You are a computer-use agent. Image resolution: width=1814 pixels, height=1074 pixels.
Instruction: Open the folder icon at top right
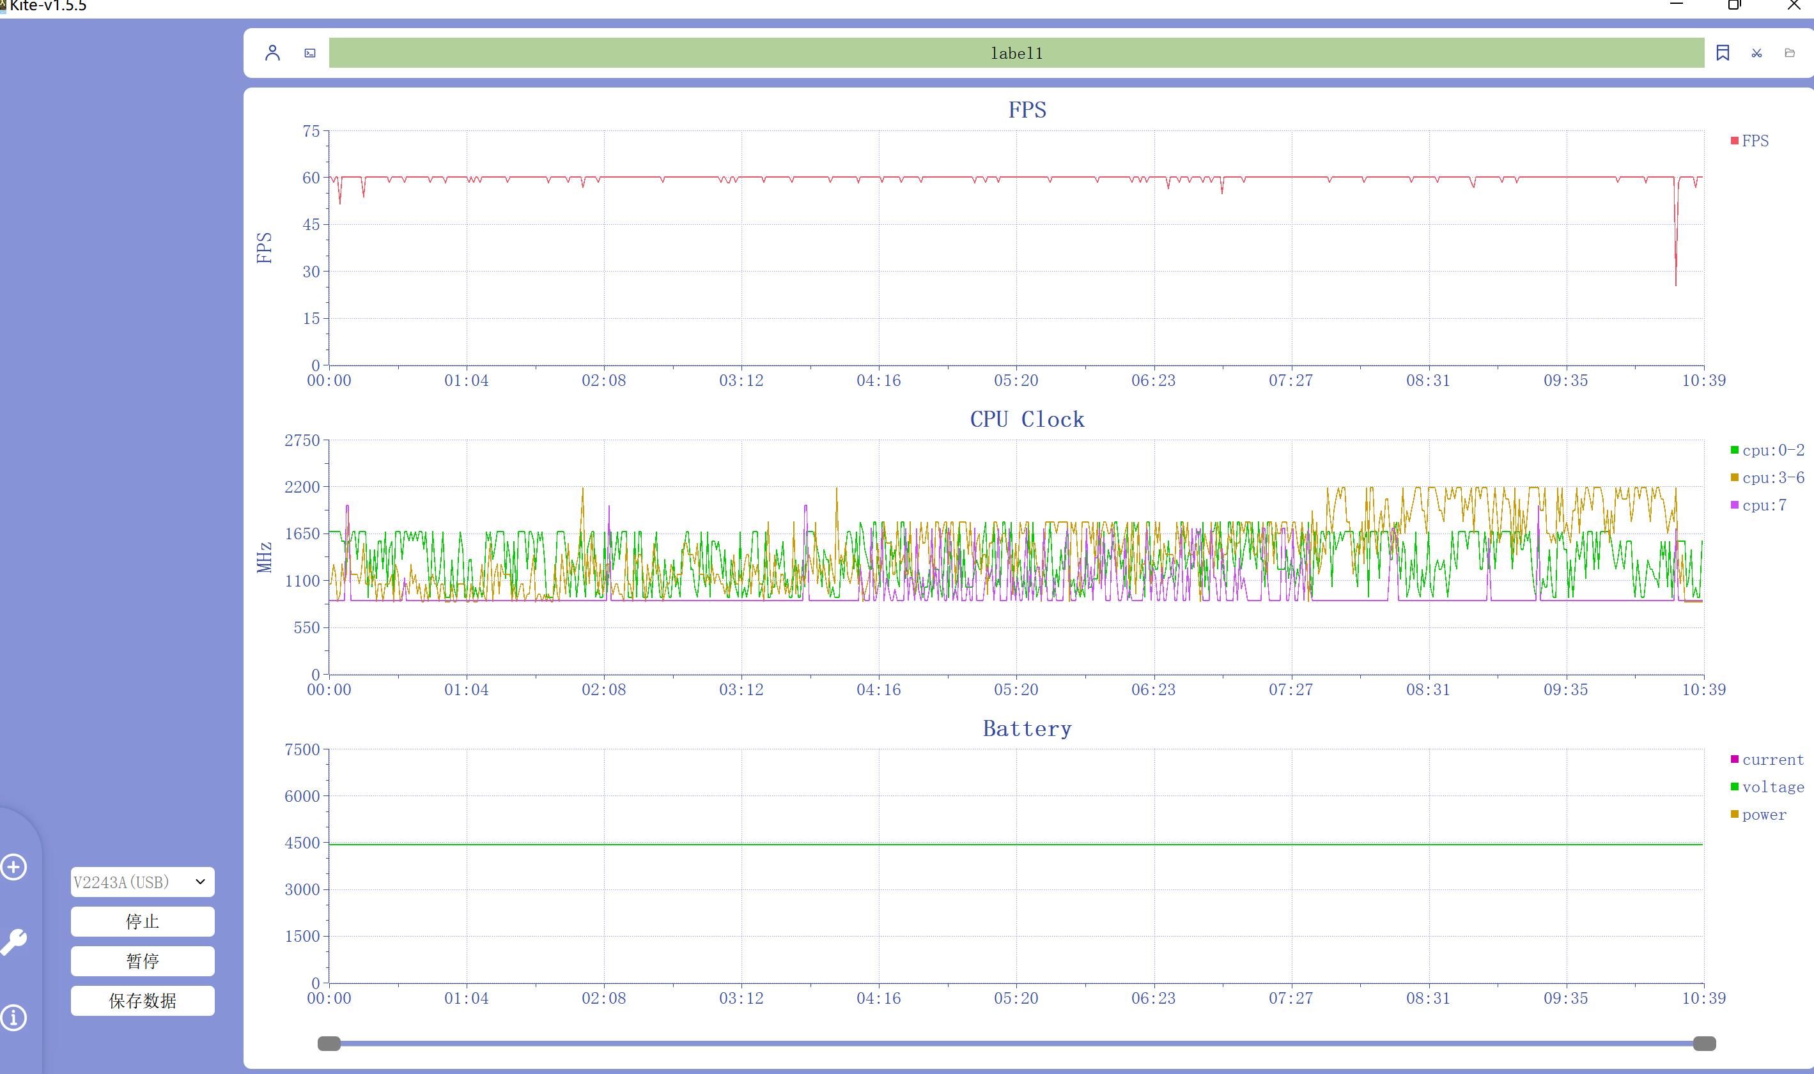tap(1789, 53)
